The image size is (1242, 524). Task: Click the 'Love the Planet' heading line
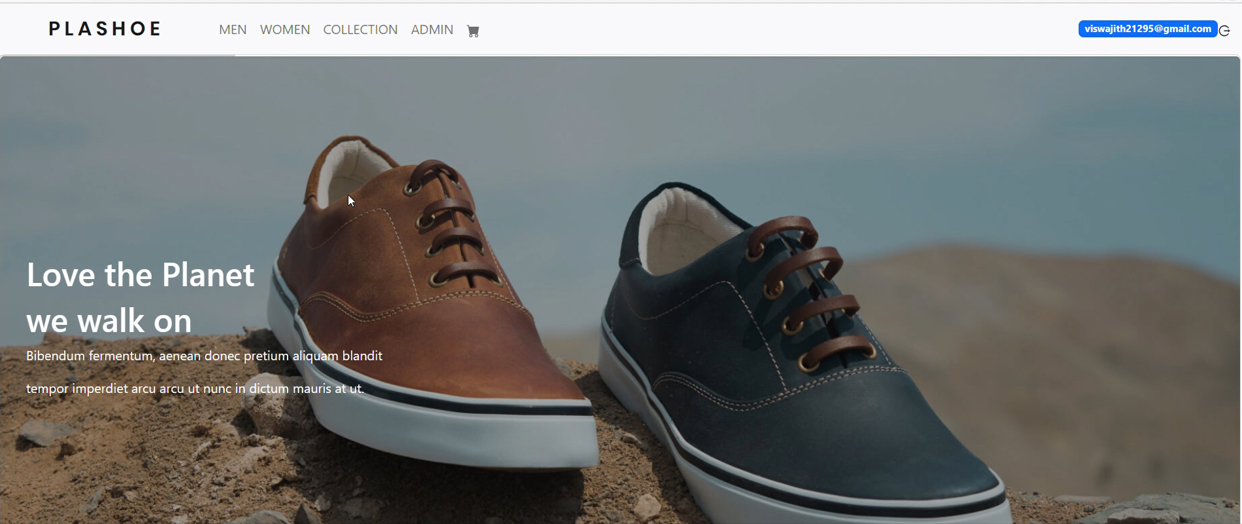[x=140, y=275]
